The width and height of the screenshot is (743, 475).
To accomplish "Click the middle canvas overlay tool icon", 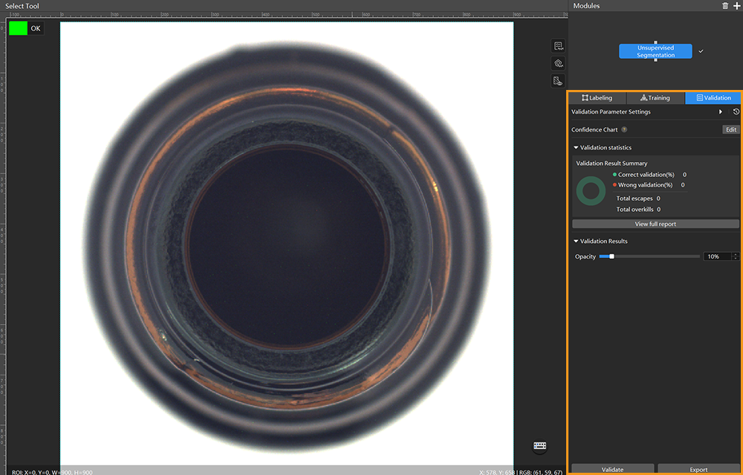I will click(558, 63).
